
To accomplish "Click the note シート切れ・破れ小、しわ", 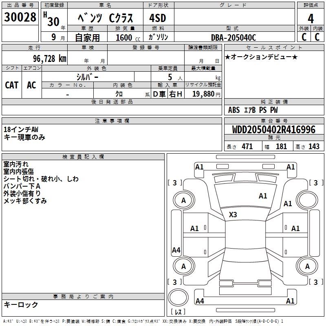I will [x=41, y=179].
